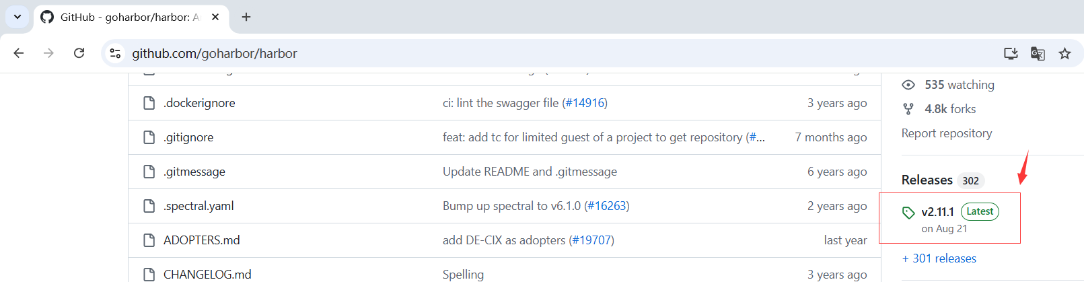View the 4.8k forks list
This screenshot has height=282, width=1084.
pyautogui.click(x=949, y=109)
